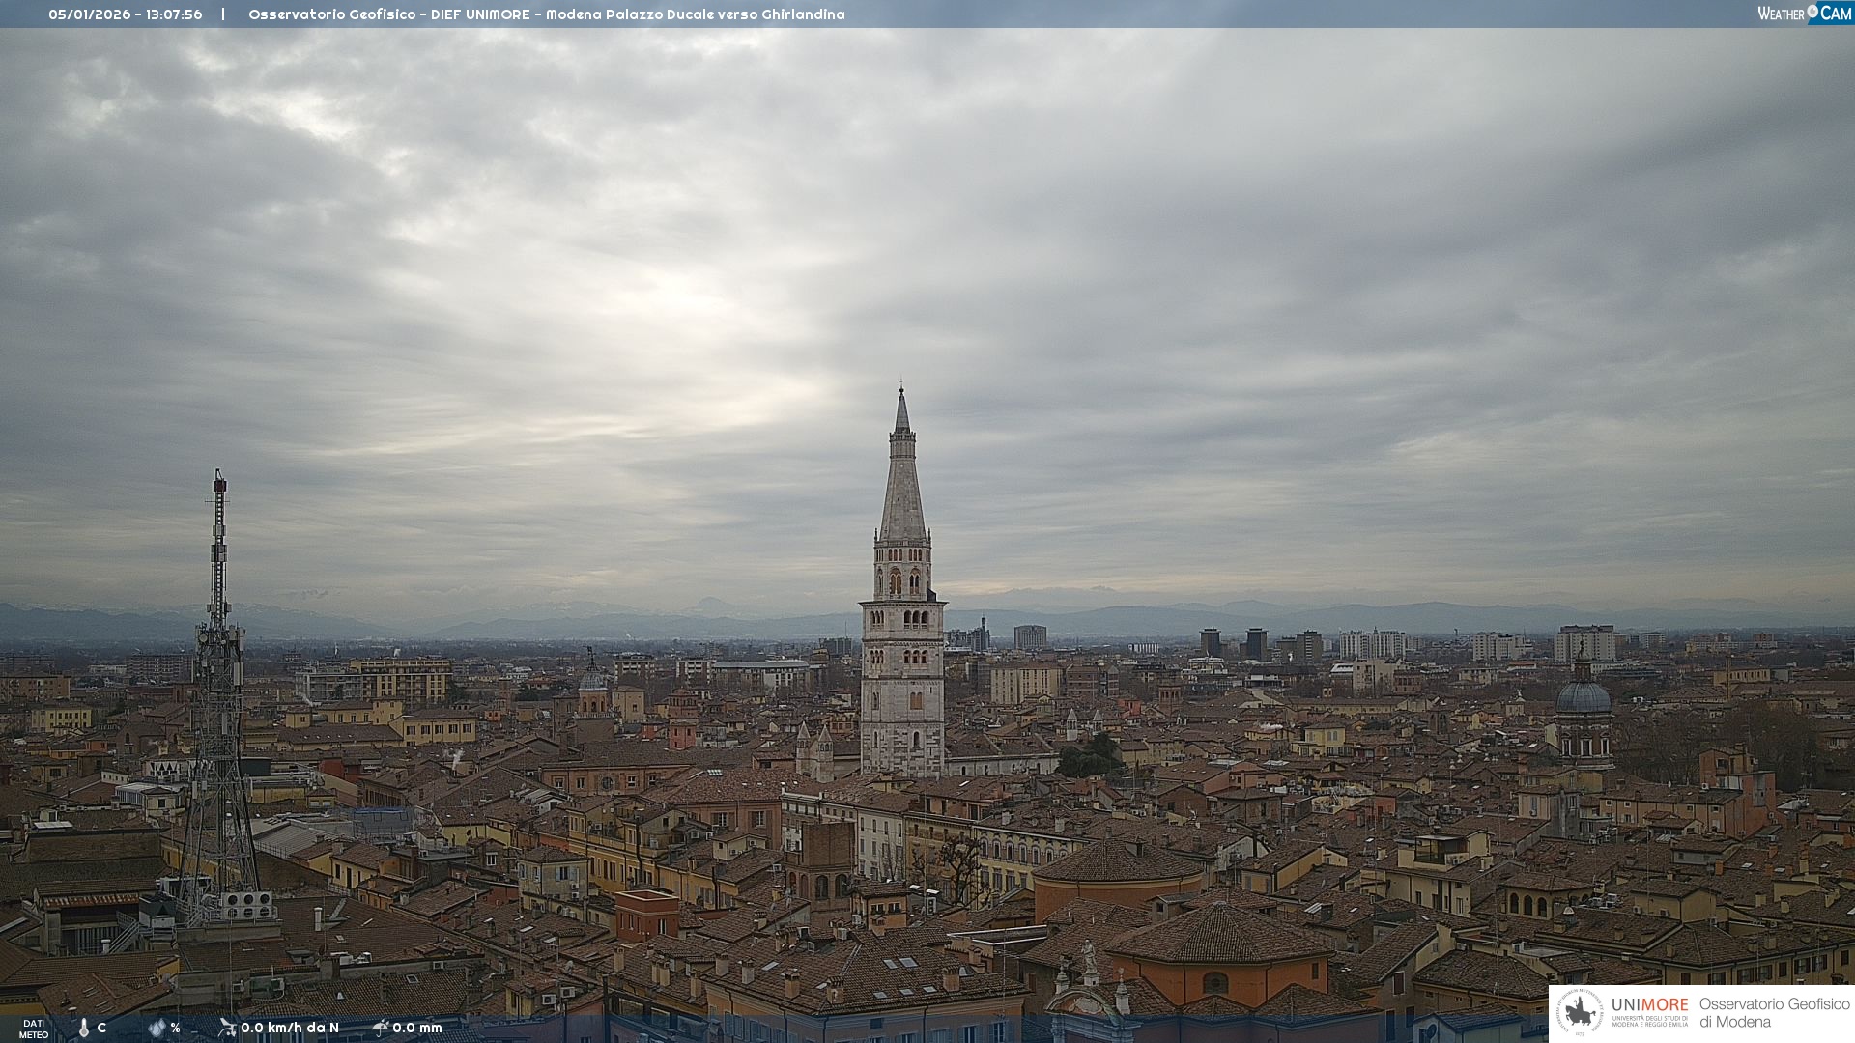This screenshot has width=1855, height=1043.
Task: Click the humidity percent symbol
Action: (175, 1028)
